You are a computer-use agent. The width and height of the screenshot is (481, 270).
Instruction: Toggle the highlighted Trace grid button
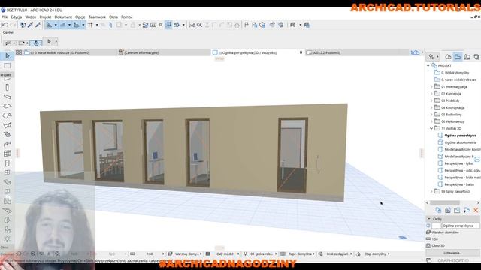[168, 25]
